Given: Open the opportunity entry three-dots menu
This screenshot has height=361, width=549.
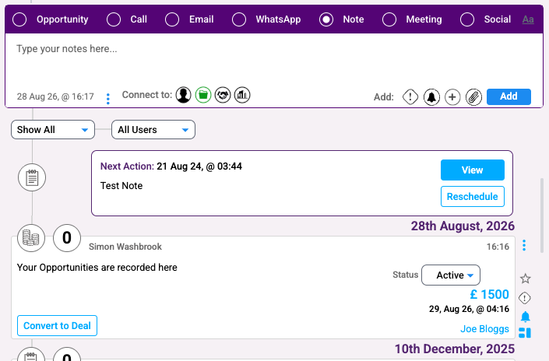Looking at the screenshot, I should tap(524, 245).
